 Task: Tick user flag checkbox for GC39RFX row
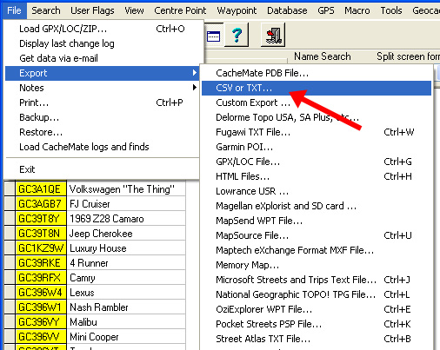[x=10, y=278]
